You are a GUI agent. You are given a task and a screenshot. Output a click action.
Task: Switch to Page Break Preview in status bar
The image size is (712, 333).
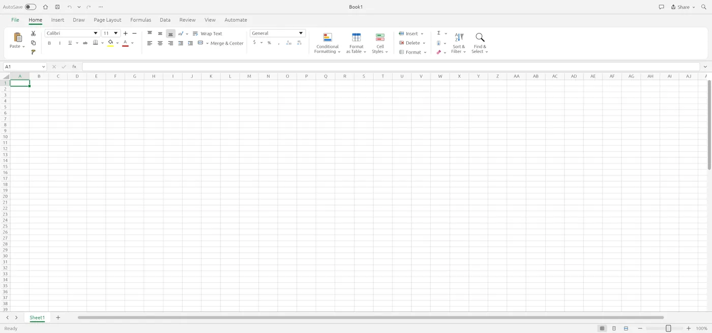tap(626, 328)
